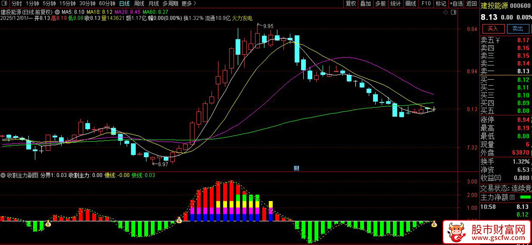Switch to 分时 intraday chart
The height and width of the screenshot is (245, 532).
(16, 4)
